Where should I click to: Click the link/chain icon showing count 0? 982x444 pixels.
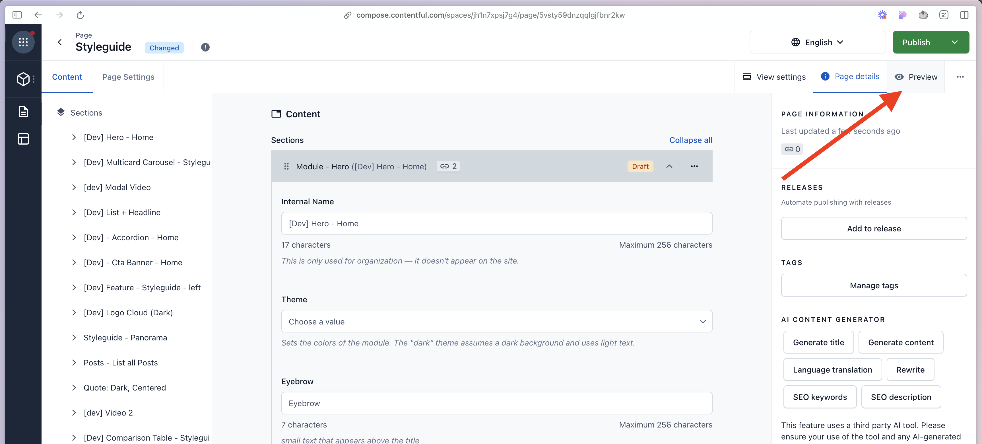click(792, 149)
